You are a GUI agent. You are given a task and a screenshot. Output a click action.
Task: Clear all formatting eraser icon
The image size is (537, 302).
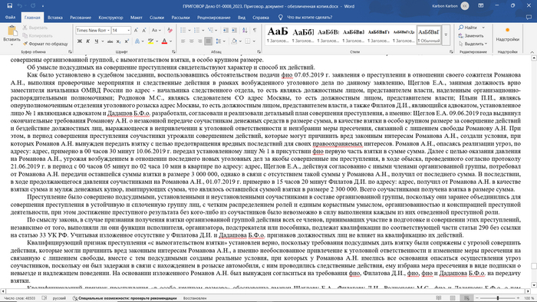(x=170, y=30)
